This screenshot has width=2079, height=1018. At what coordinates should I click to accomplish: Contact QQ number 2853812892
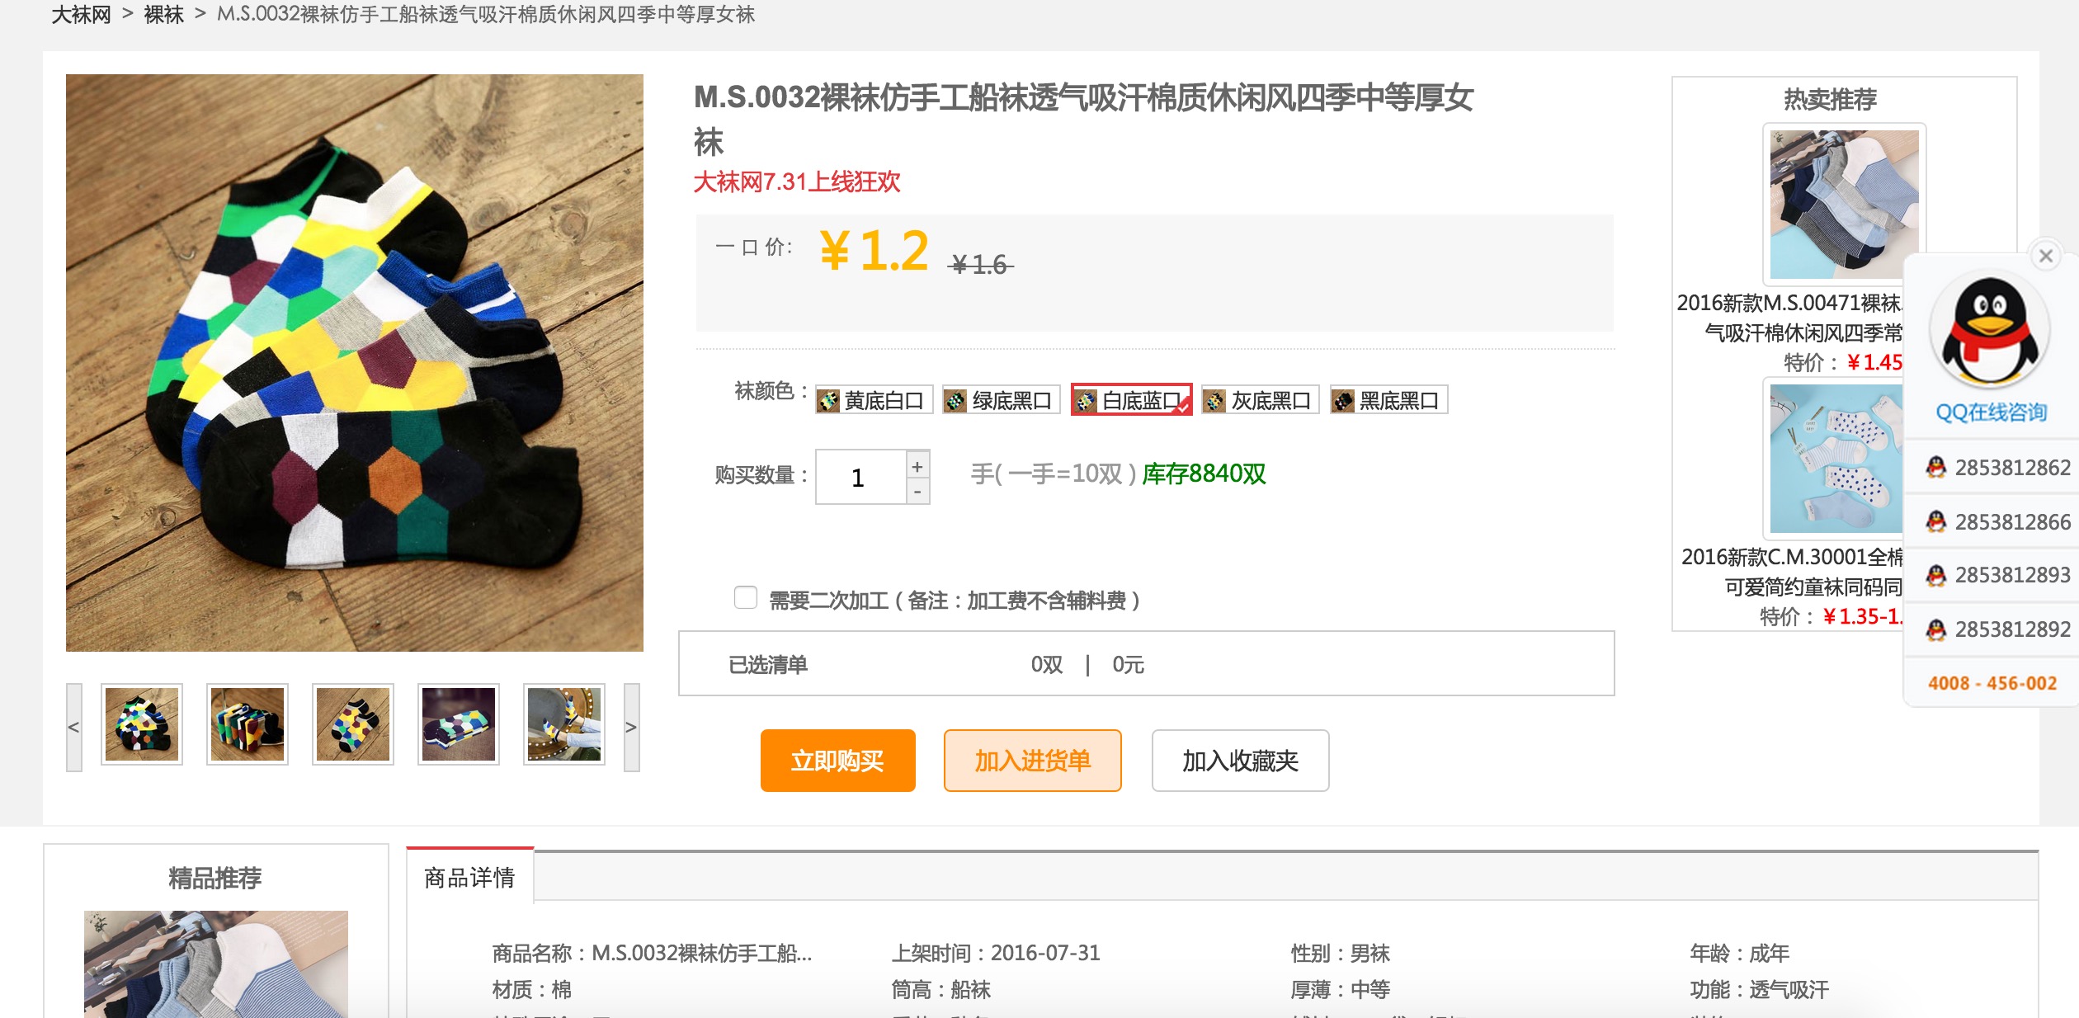(x=1996, y=629)
